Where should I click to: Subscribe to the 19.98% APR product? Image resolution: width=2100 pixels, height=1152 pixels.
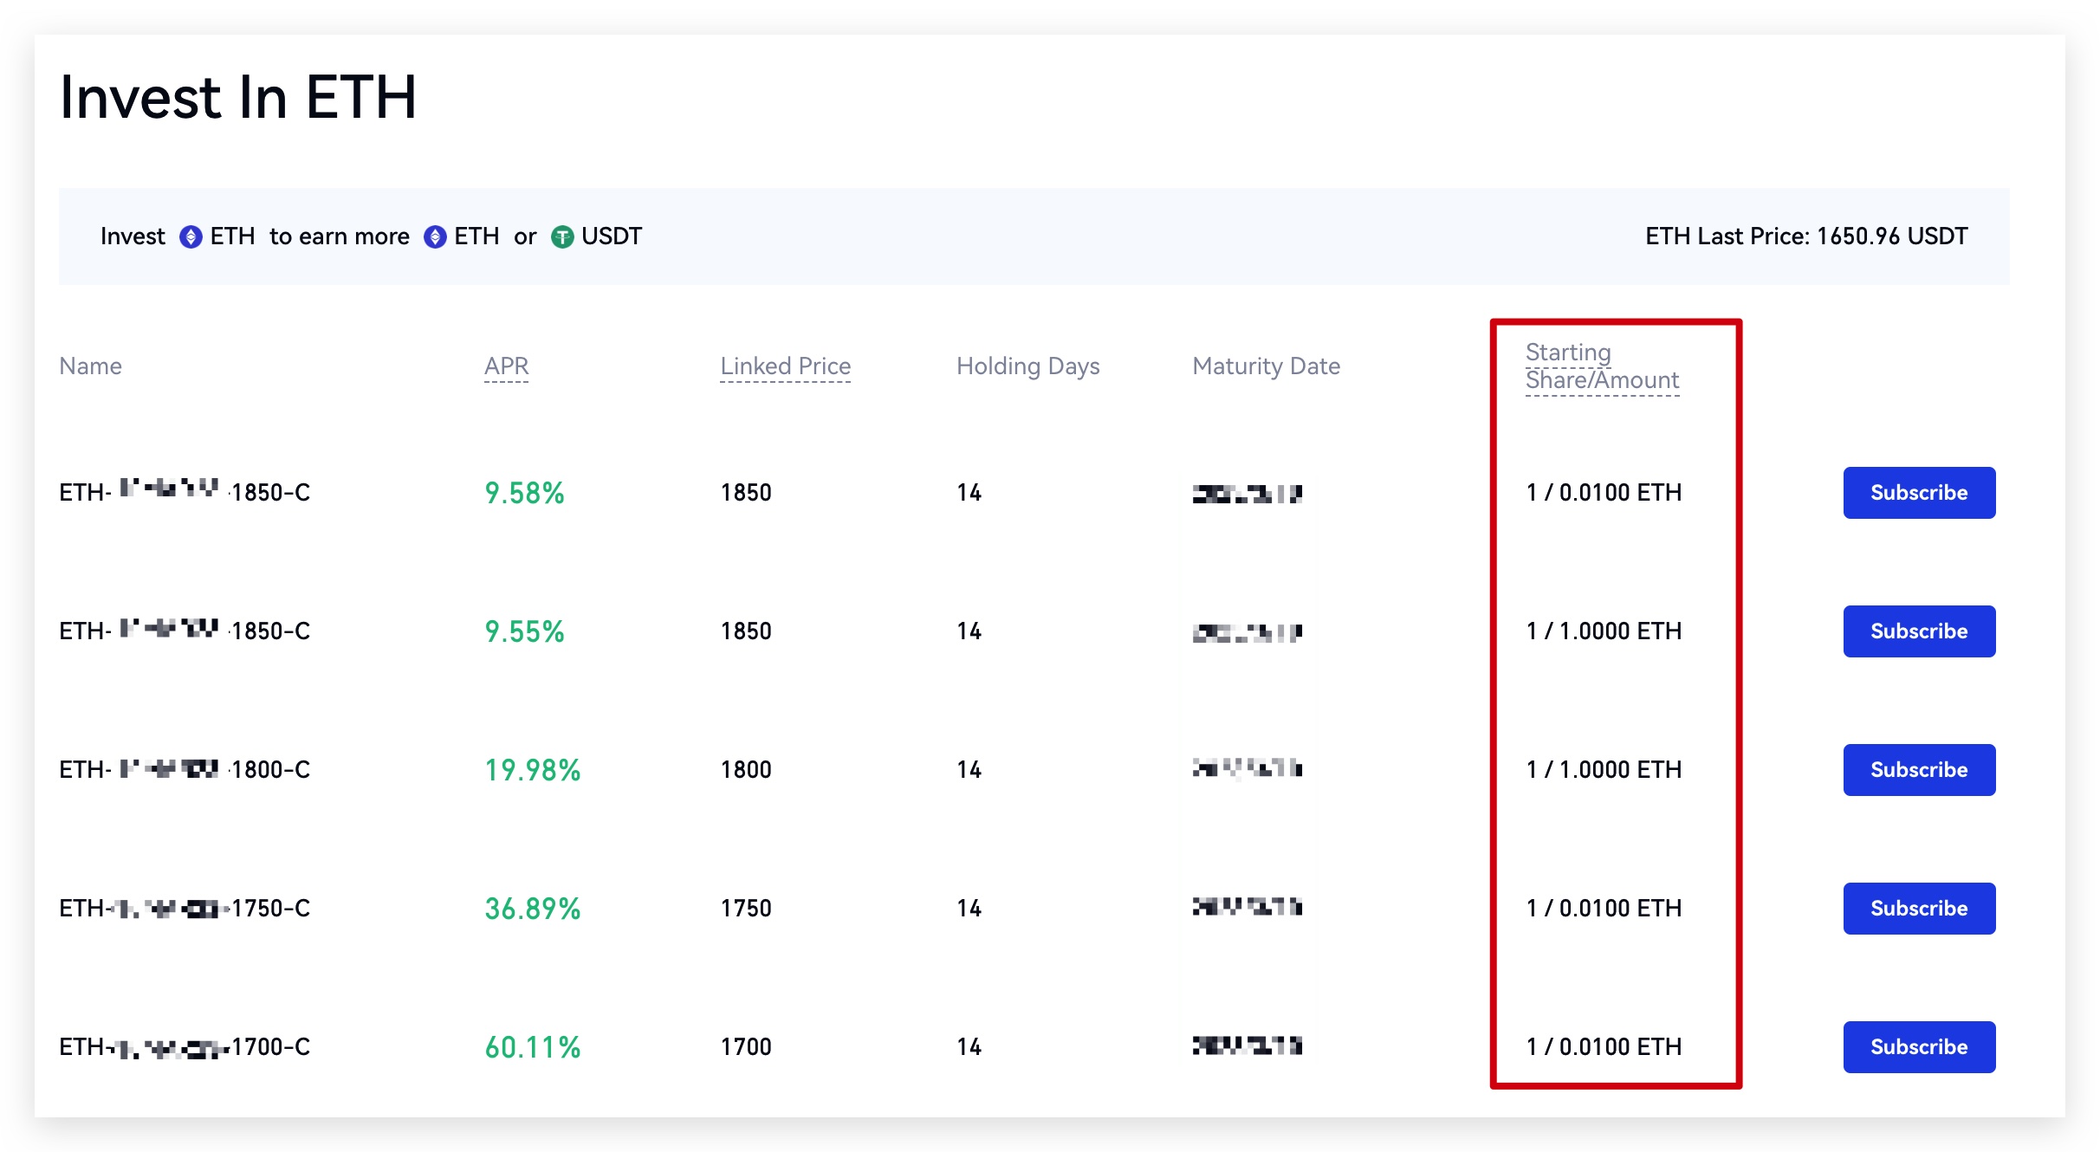pyautogui.click(x=1918, y=770)
